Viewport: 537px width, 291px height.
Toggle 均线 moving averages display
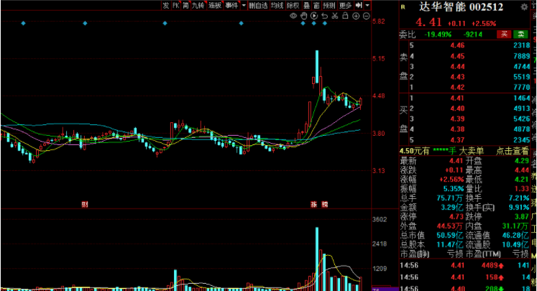[277, 5]
